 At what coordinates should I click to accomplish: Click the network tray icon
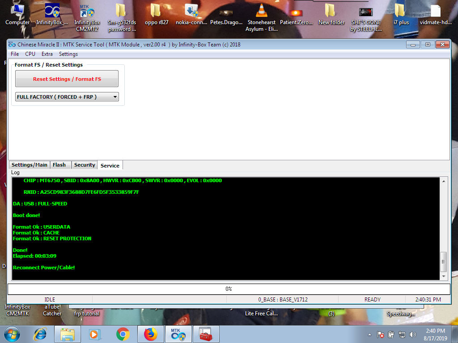point(402,335)
